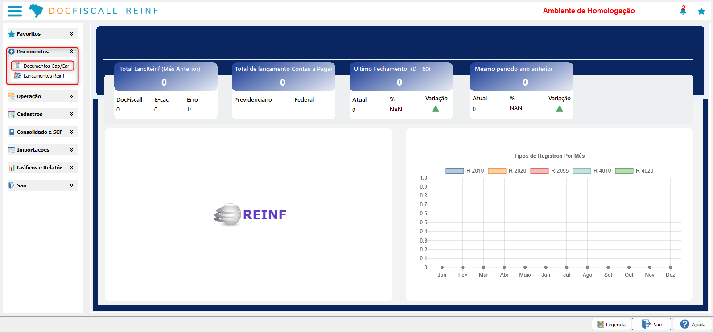713x333 pixels.
Task: Click the Documentos section icon
Action: coord(12,52)
